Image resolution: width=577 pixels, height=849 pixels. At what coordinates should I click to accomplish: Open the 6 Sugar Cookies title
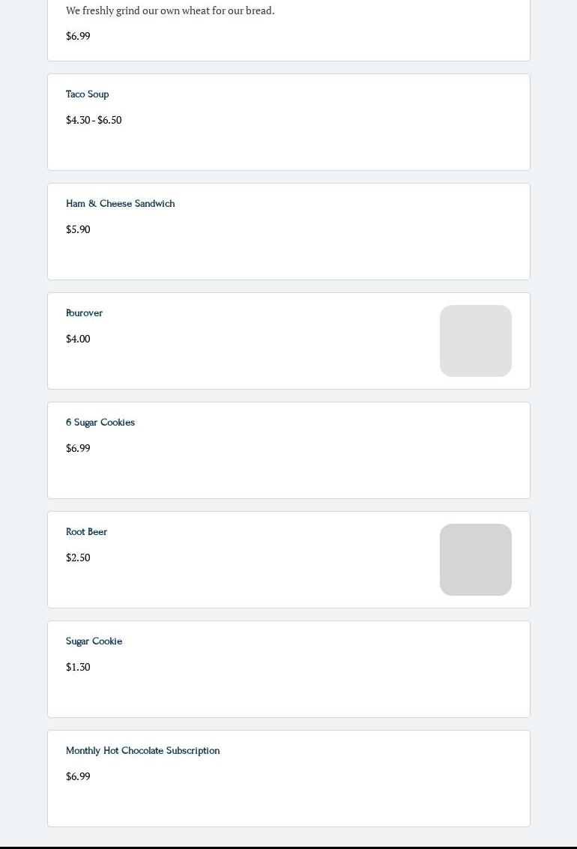[x=100, y=423]
